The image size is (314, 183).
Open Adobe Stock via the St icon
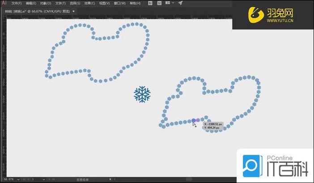click(159, 3)
